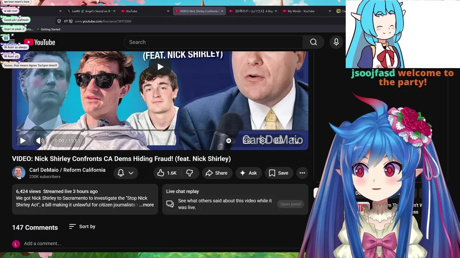460x258 pixels.
Task: Click the 147 Comments heading
Action: 35,228
